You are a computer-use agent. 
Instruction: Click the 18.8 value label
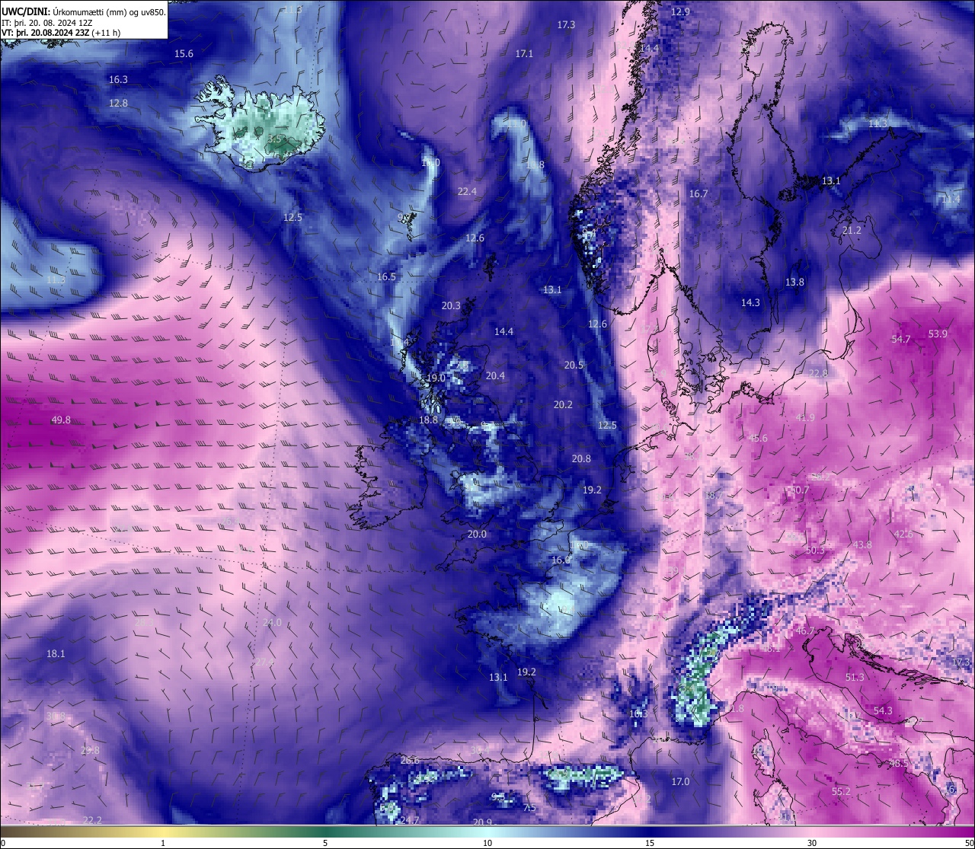coord(428,420)
